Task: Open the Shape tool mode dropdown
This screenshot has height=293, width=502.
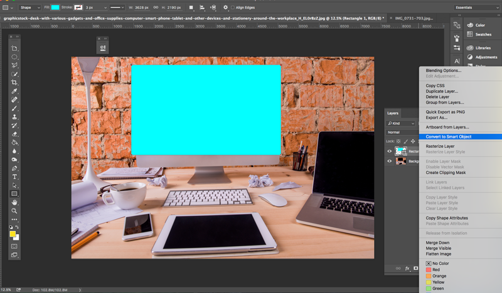Action: point(29,8)
